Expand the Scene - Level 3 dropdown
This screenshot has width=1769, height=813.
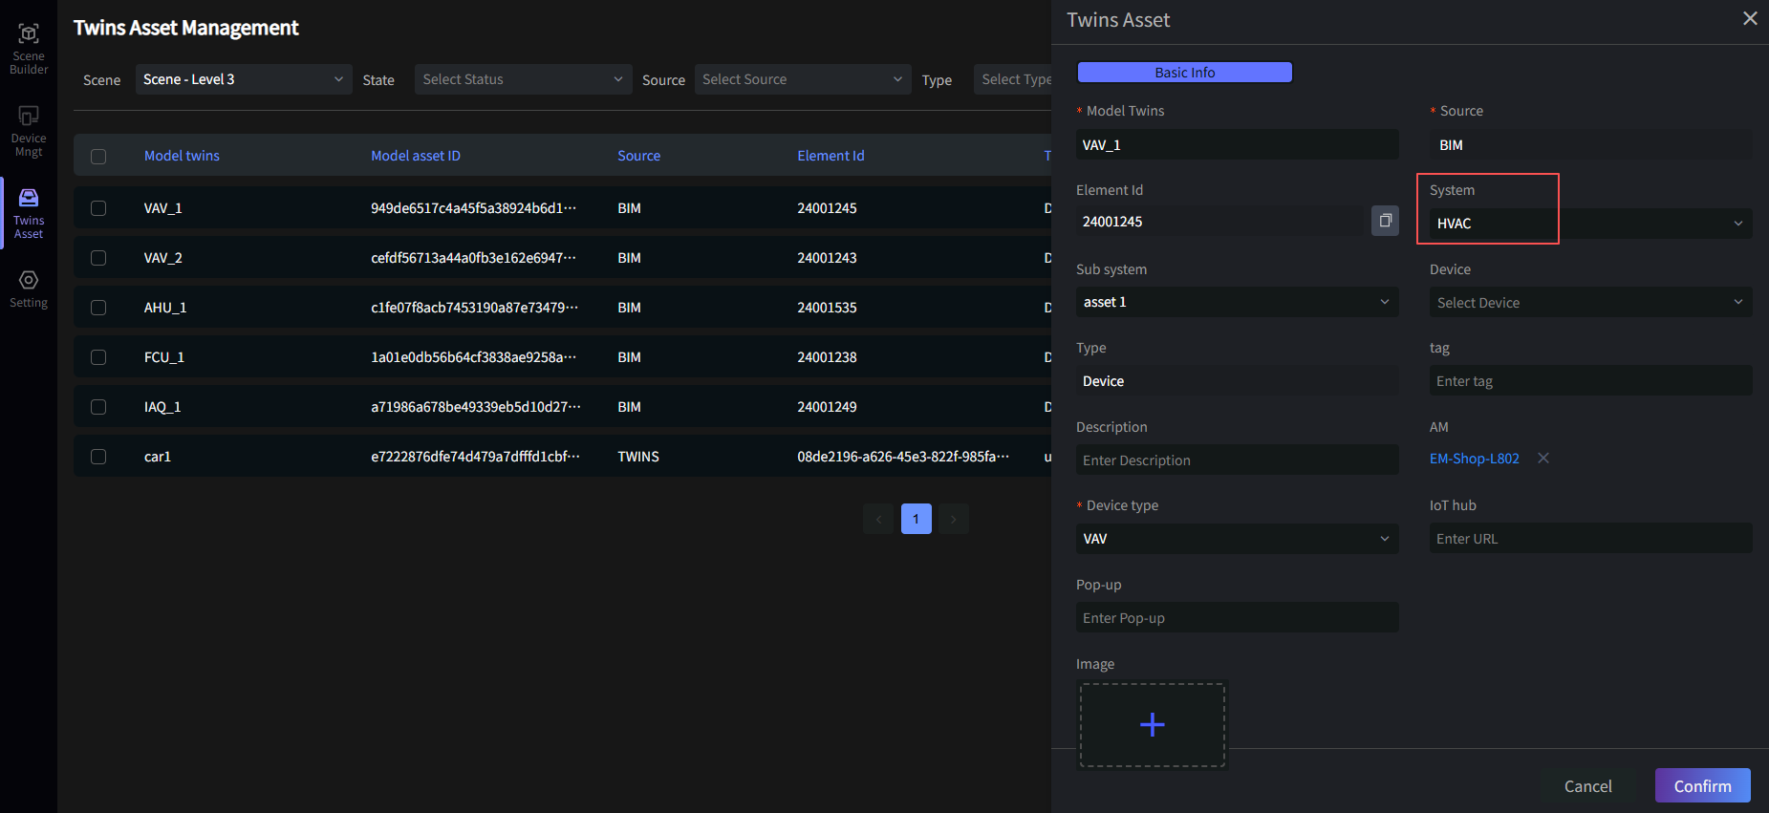pos(244,79)
